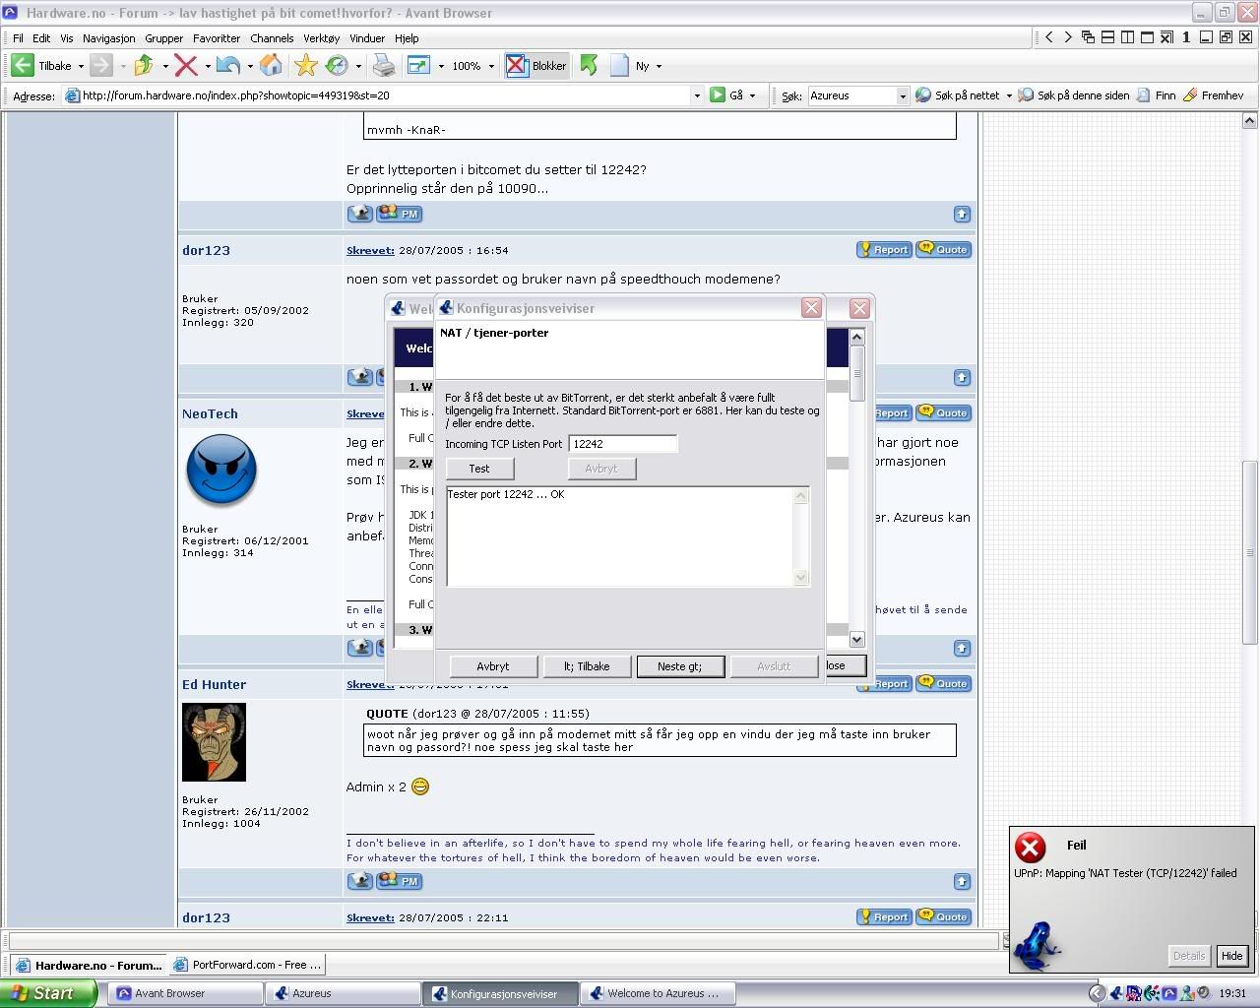
Task: Click the green Gå go icon
Action: point(718,95)
